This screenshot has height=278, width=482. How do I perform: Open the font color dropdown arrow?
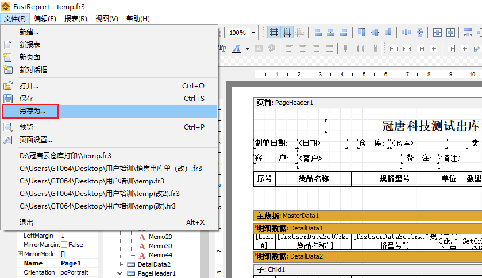coord(247,49)
